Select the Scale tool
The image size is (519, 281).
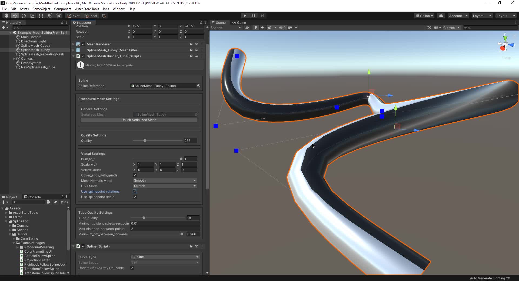32,16
